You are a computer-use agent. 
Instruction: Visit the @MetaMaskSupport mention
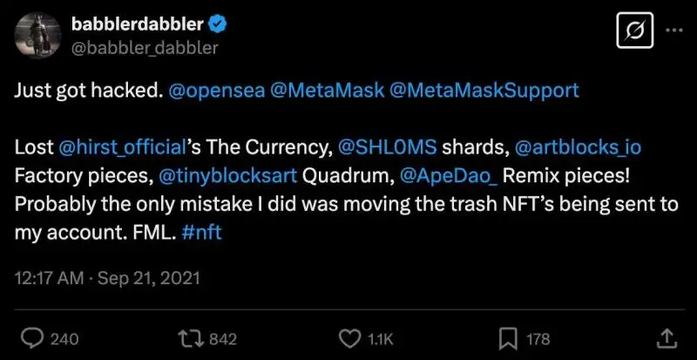click(478, 90)
